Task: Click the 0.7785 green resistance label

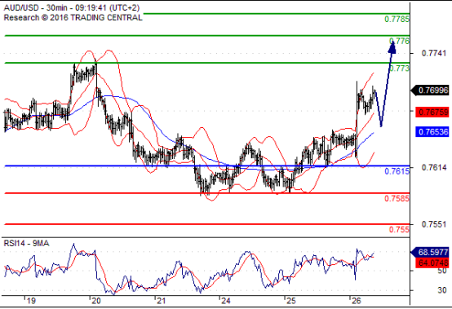Action: (397, 20)
